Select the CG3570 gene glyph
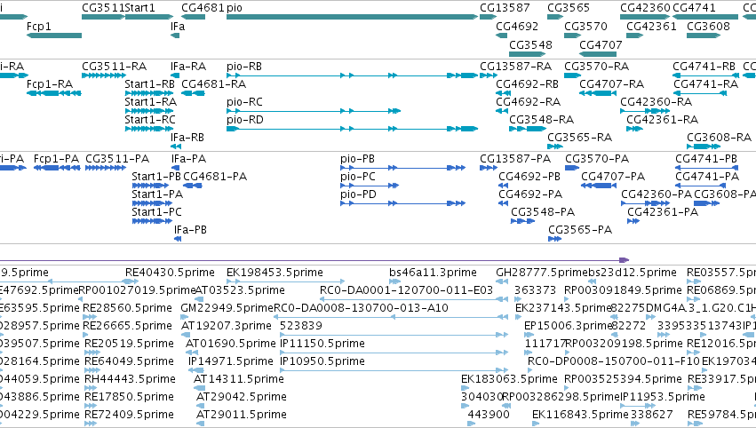Image resolution: width=756 pixels, height=428 pixels. pos(573,36)
